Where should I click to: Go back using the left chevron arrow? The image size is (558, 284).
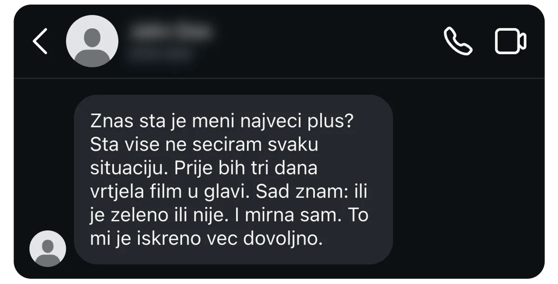tap(40, 41)
